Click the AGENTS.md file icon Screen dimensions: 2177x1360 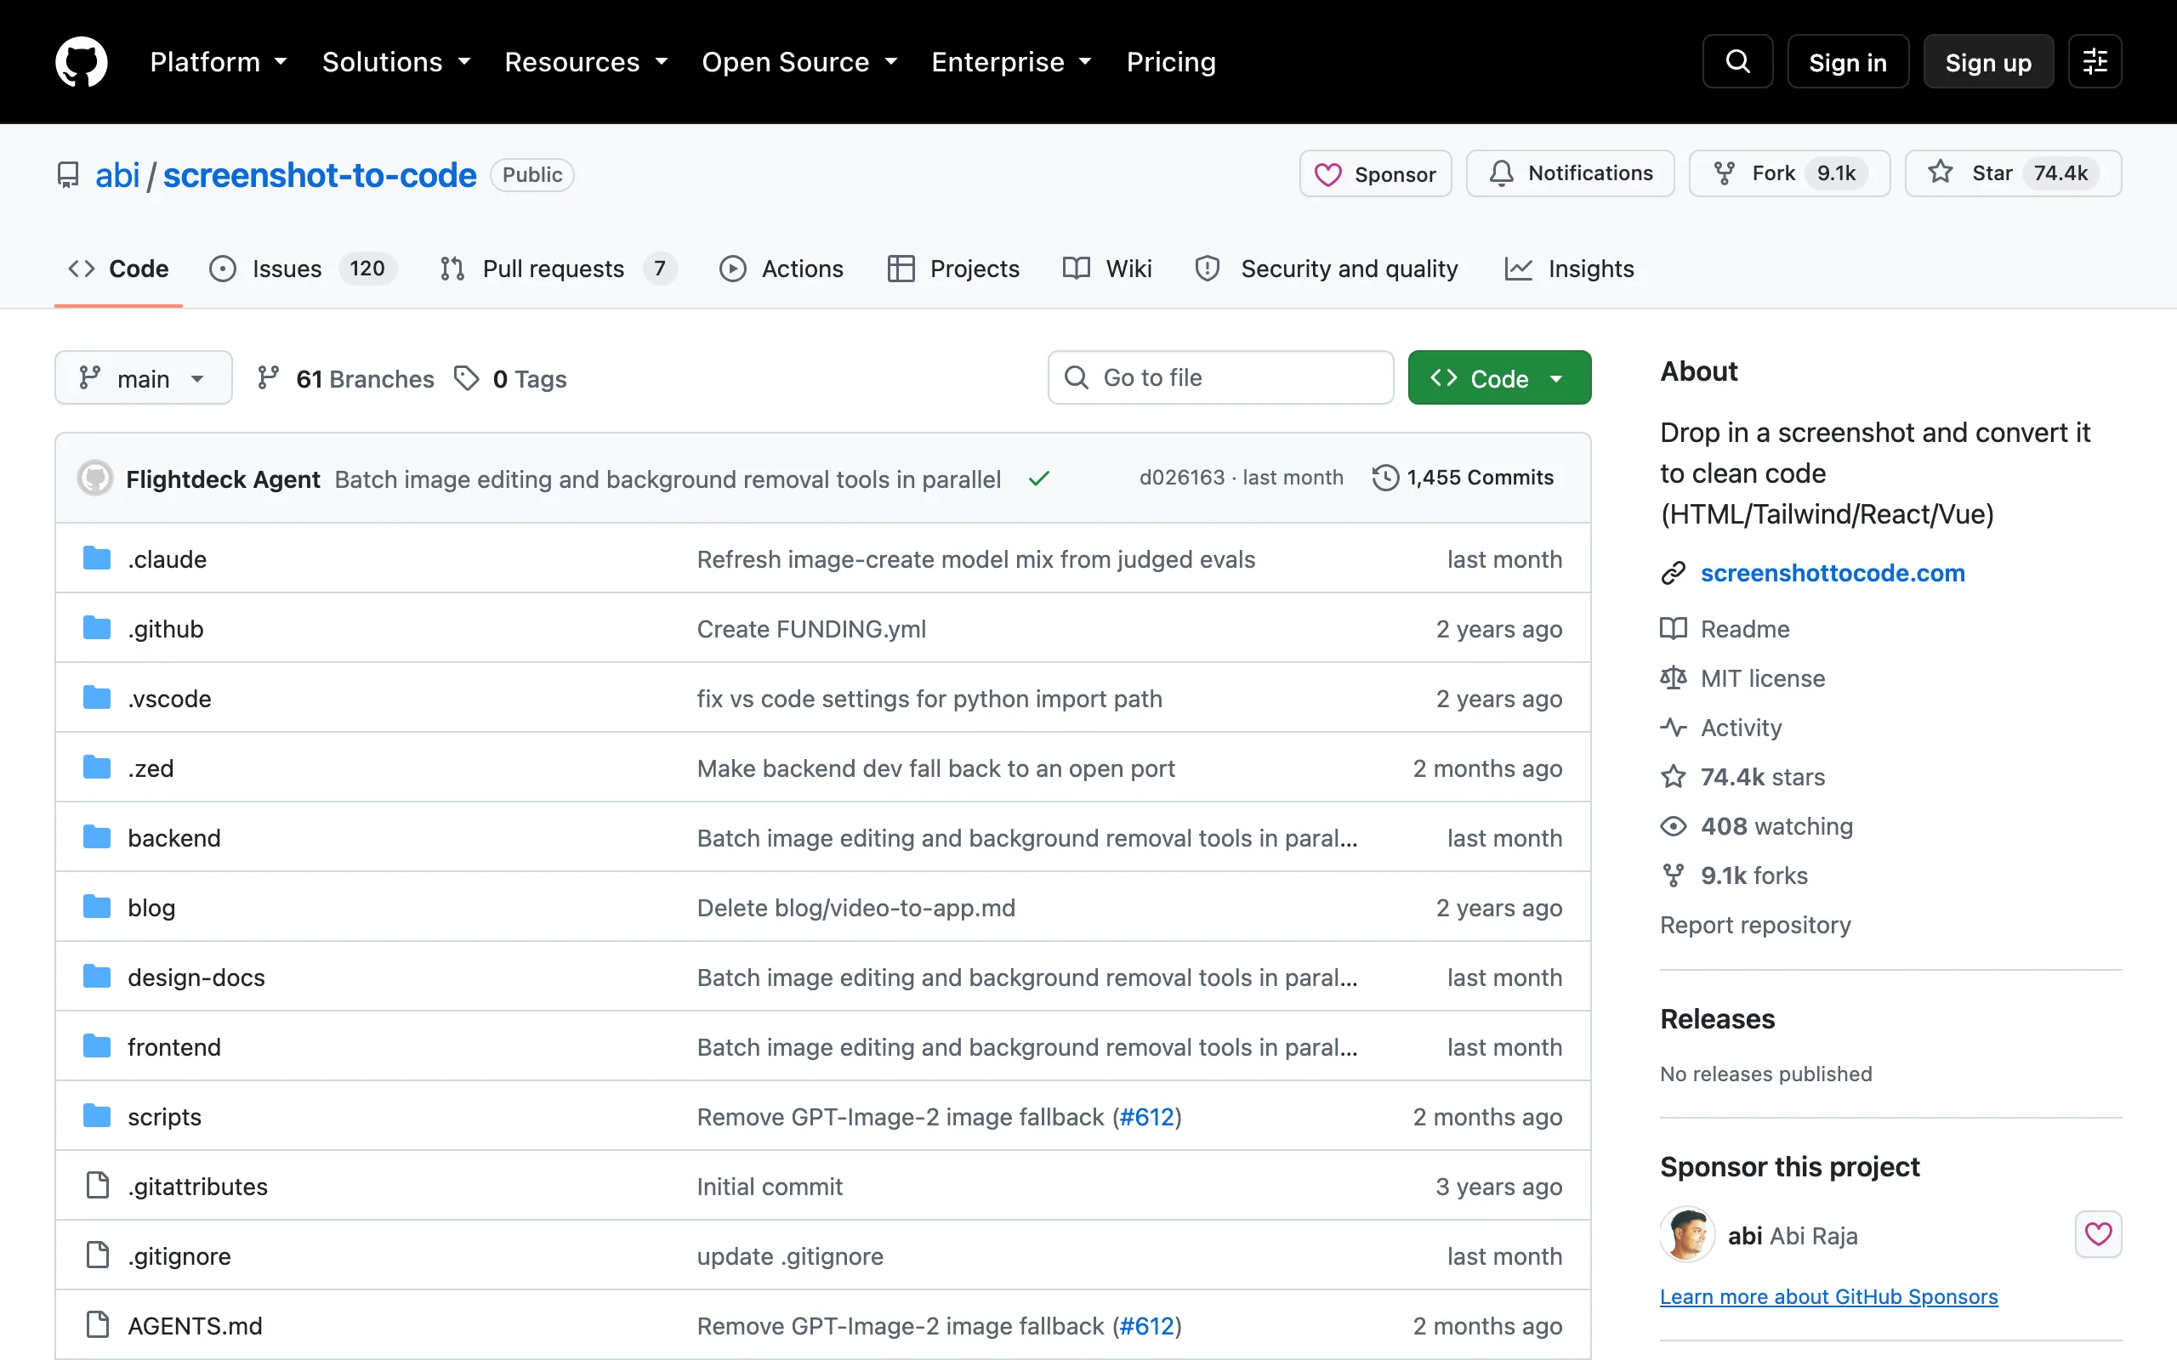pyautogui.click(x=97, y=1325)
